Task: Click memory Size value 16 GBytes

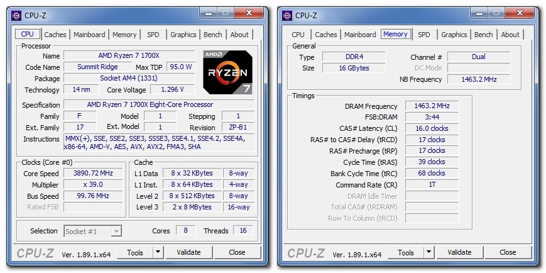Action: tap(354, 68)
